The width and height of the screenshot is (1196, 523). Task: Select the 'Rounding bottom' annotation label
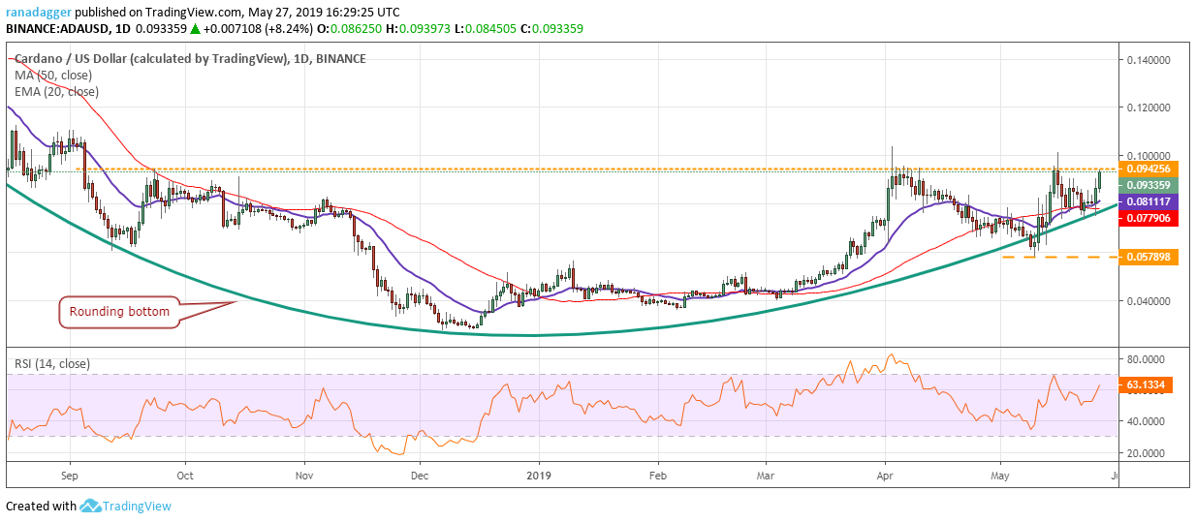pos(120,312)
